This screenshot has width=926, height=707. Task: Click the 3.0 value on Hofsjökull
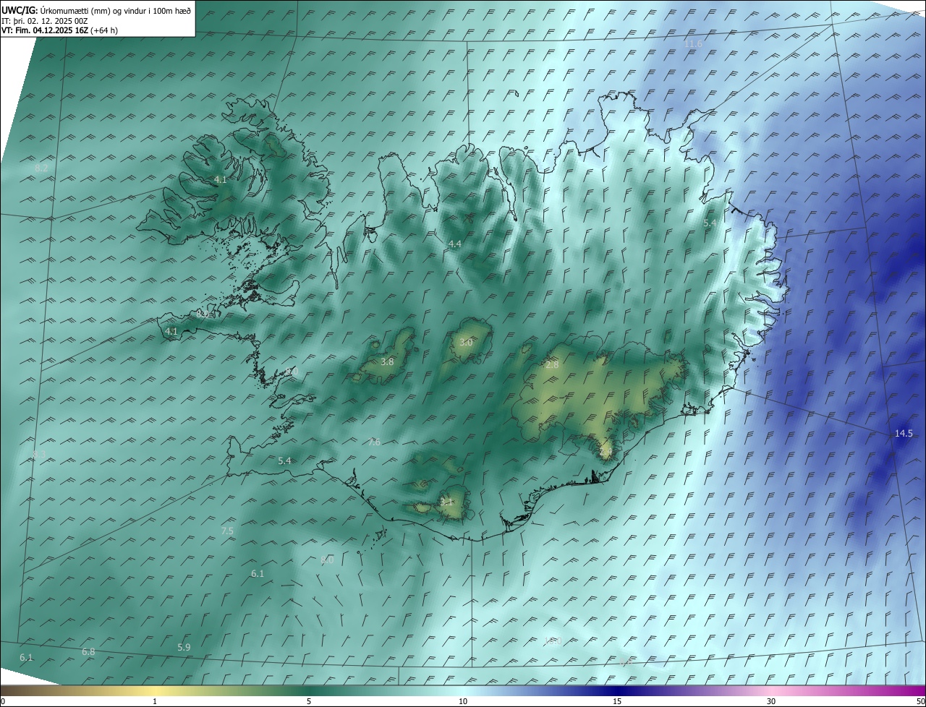466,342
